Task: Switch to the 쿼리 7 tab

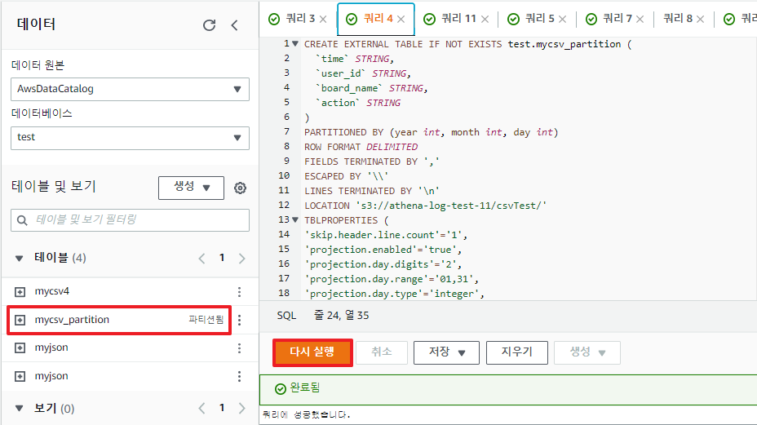Action: [618, 18]
